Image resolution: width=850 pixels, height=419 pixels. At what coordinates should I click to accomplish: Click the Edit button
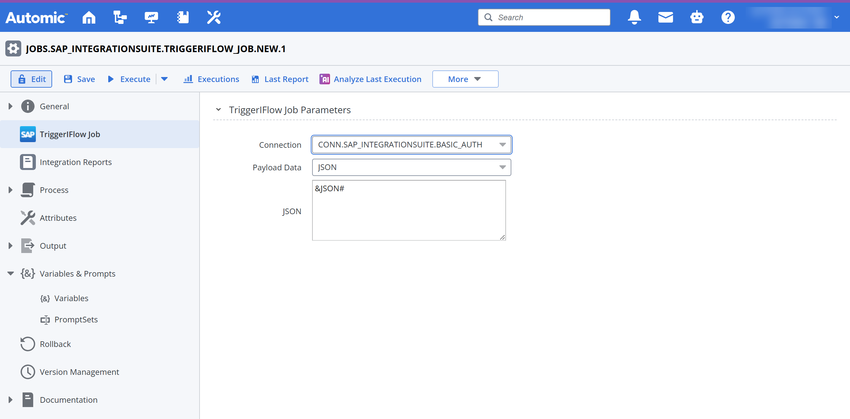pyautogui.click(x=31, y=79)
